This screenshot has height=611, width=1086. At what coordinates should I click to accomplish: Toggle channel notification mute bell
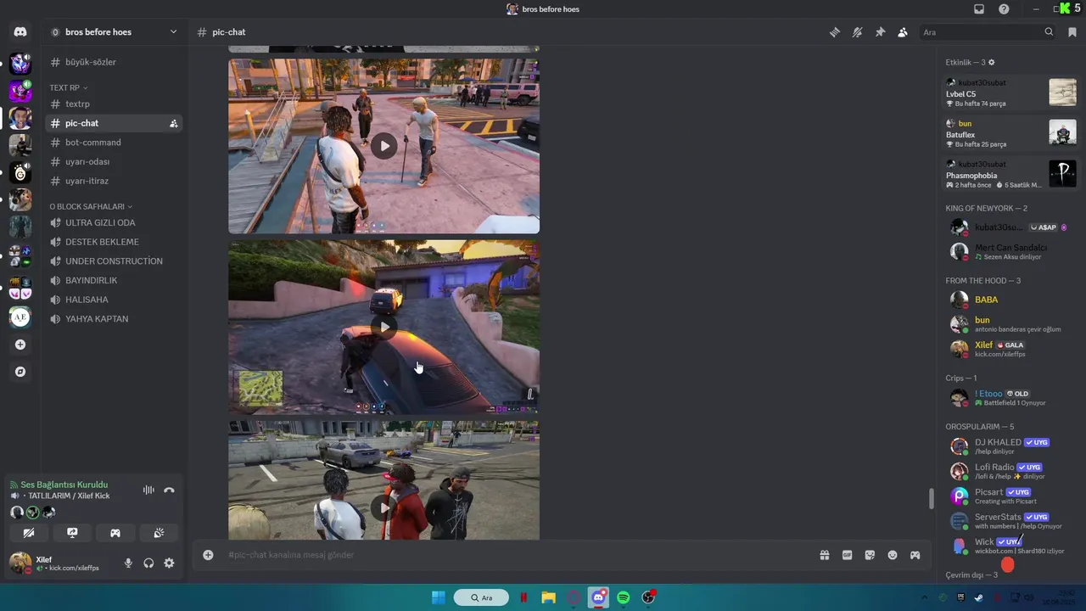coord(858,32)
